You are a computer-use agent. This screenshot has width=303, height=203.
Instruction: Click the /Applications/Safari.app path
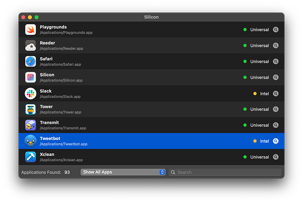[x=60, y=64]
